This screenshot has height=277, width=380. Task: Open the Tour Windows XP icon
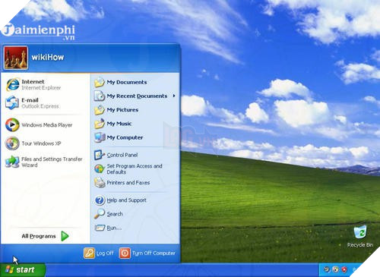tap(12, 143)
